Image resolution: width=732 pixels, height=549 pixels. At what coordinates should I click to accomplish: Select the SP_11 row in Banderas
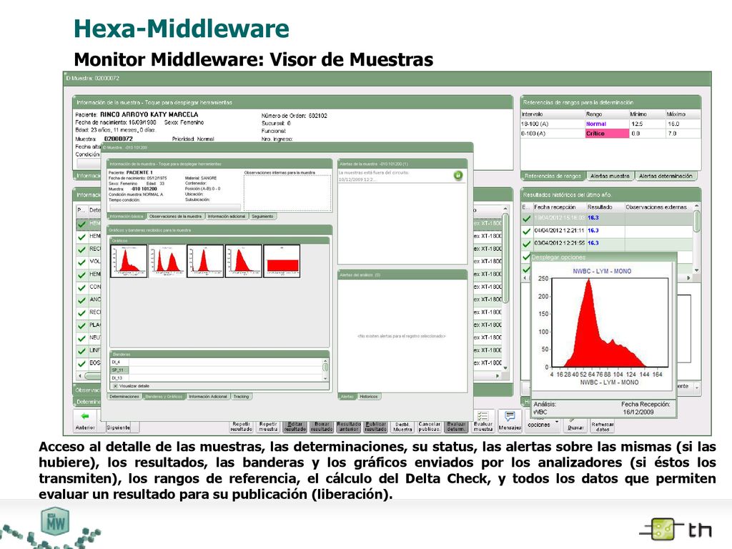coord(217,370)
